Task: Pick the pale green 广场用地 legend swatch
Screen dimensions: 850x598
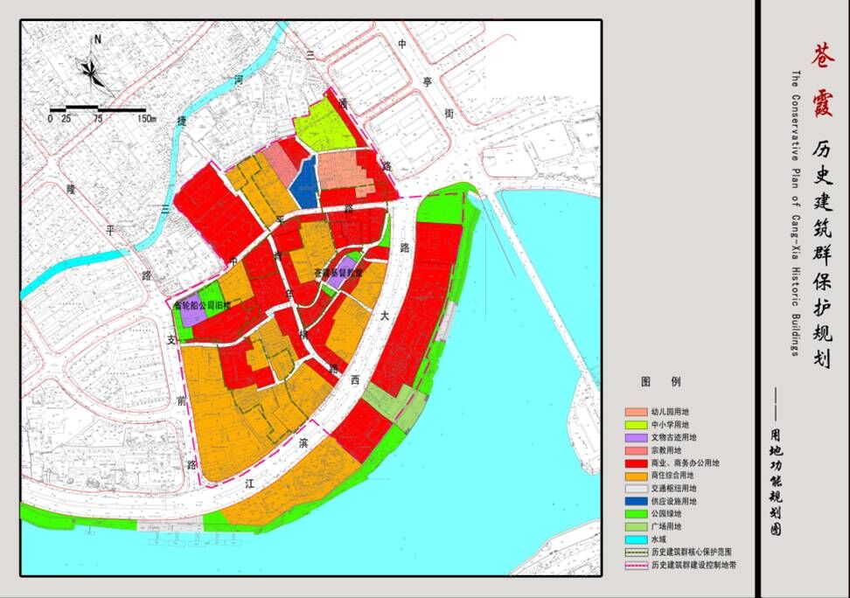Action: pyautogui.click(x=635, y=527)
